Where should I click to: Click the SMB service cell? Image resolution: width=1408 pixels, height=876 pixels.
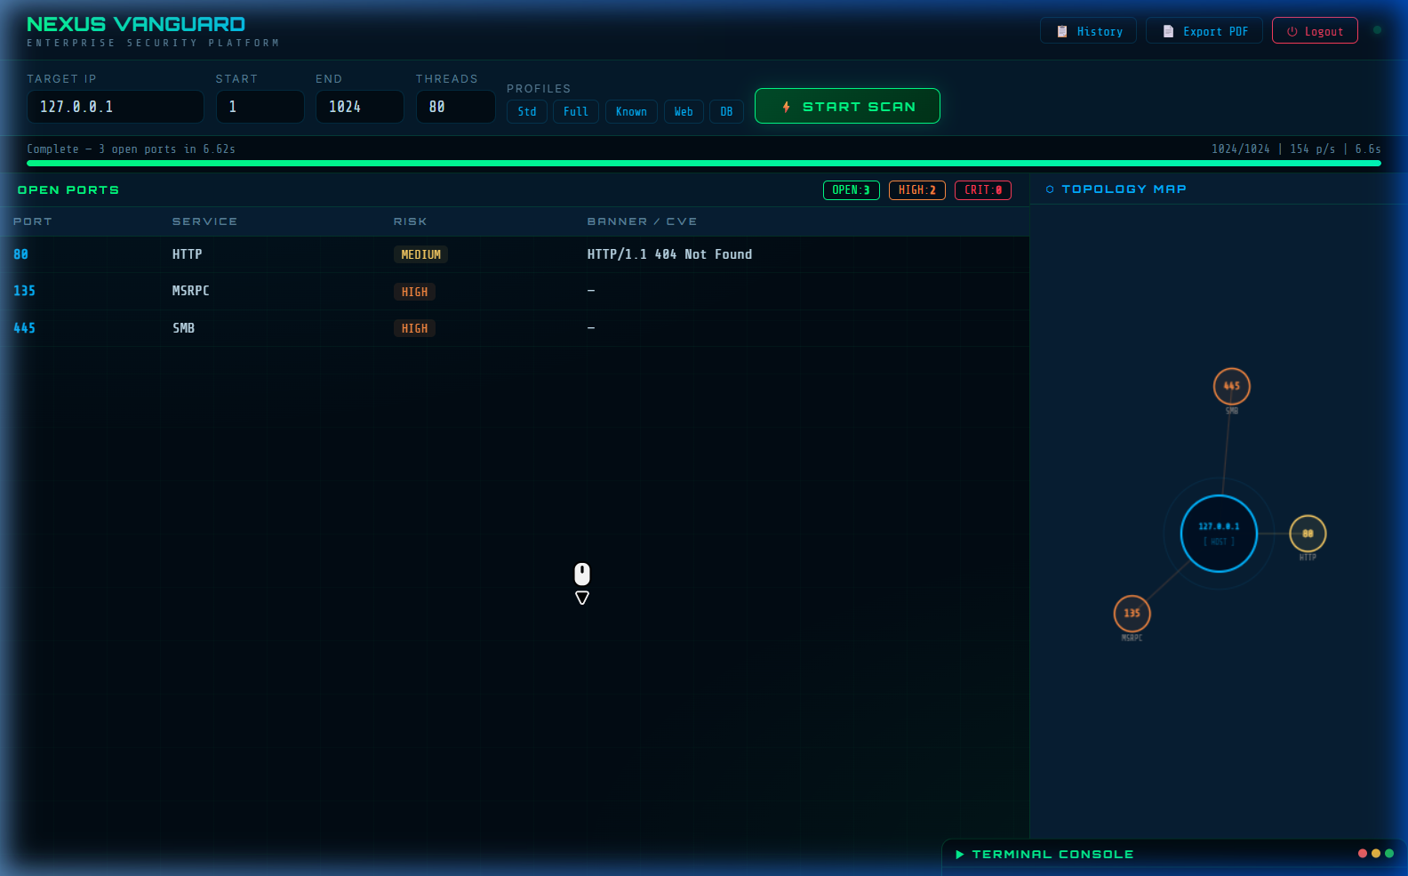point(184,328)
